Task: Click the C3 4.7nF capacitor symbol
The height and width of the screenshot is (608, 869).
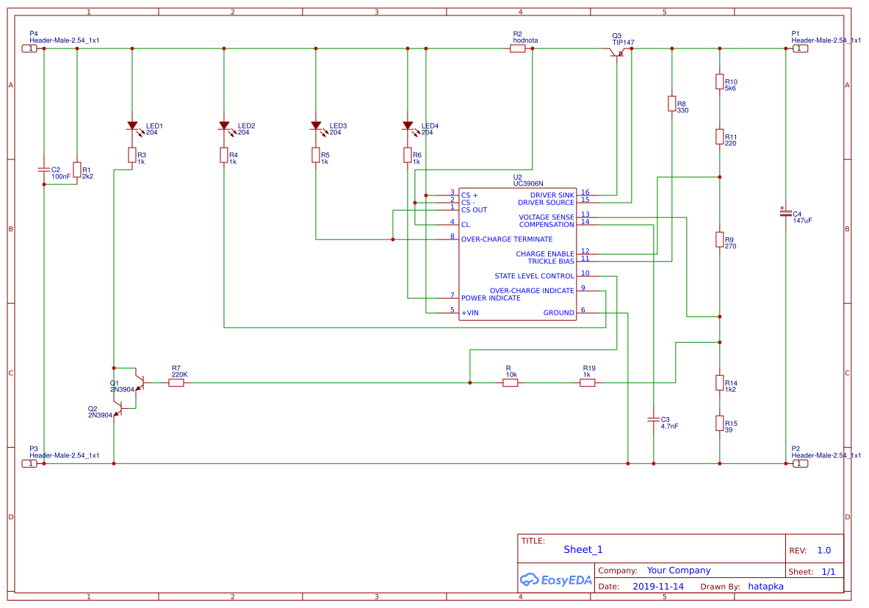Action: pos(654,419)
